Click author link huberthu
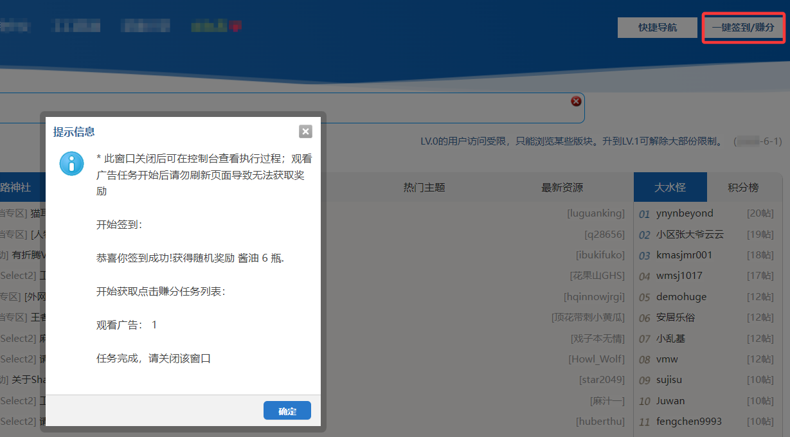Viewport: 790px width, 437px height. (x=600, y=422)
